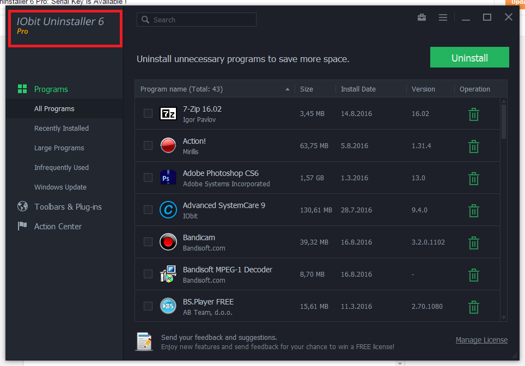Screen dimensions: 525x366
Task: Show Large Programs list
Action: point(59,148)
